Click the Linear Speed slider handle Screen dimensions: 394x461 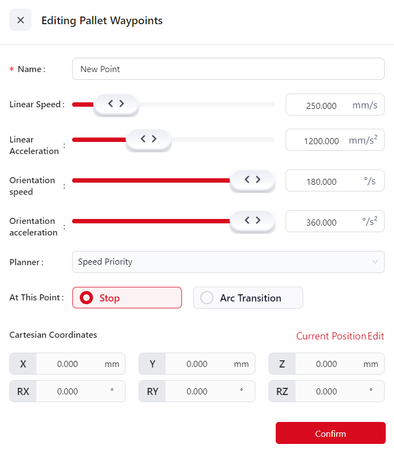pyautogui.click(x=116, y=103)
